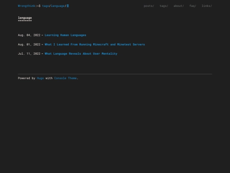Select date Aug. 01, 2022

click(29, 44)
